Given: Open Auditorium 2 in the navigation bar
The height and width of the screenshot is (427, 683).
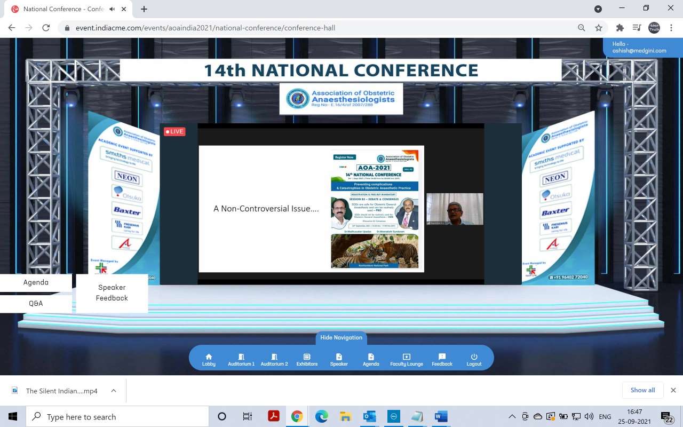Looking at the screenshot, I should [x=274, y=360].
